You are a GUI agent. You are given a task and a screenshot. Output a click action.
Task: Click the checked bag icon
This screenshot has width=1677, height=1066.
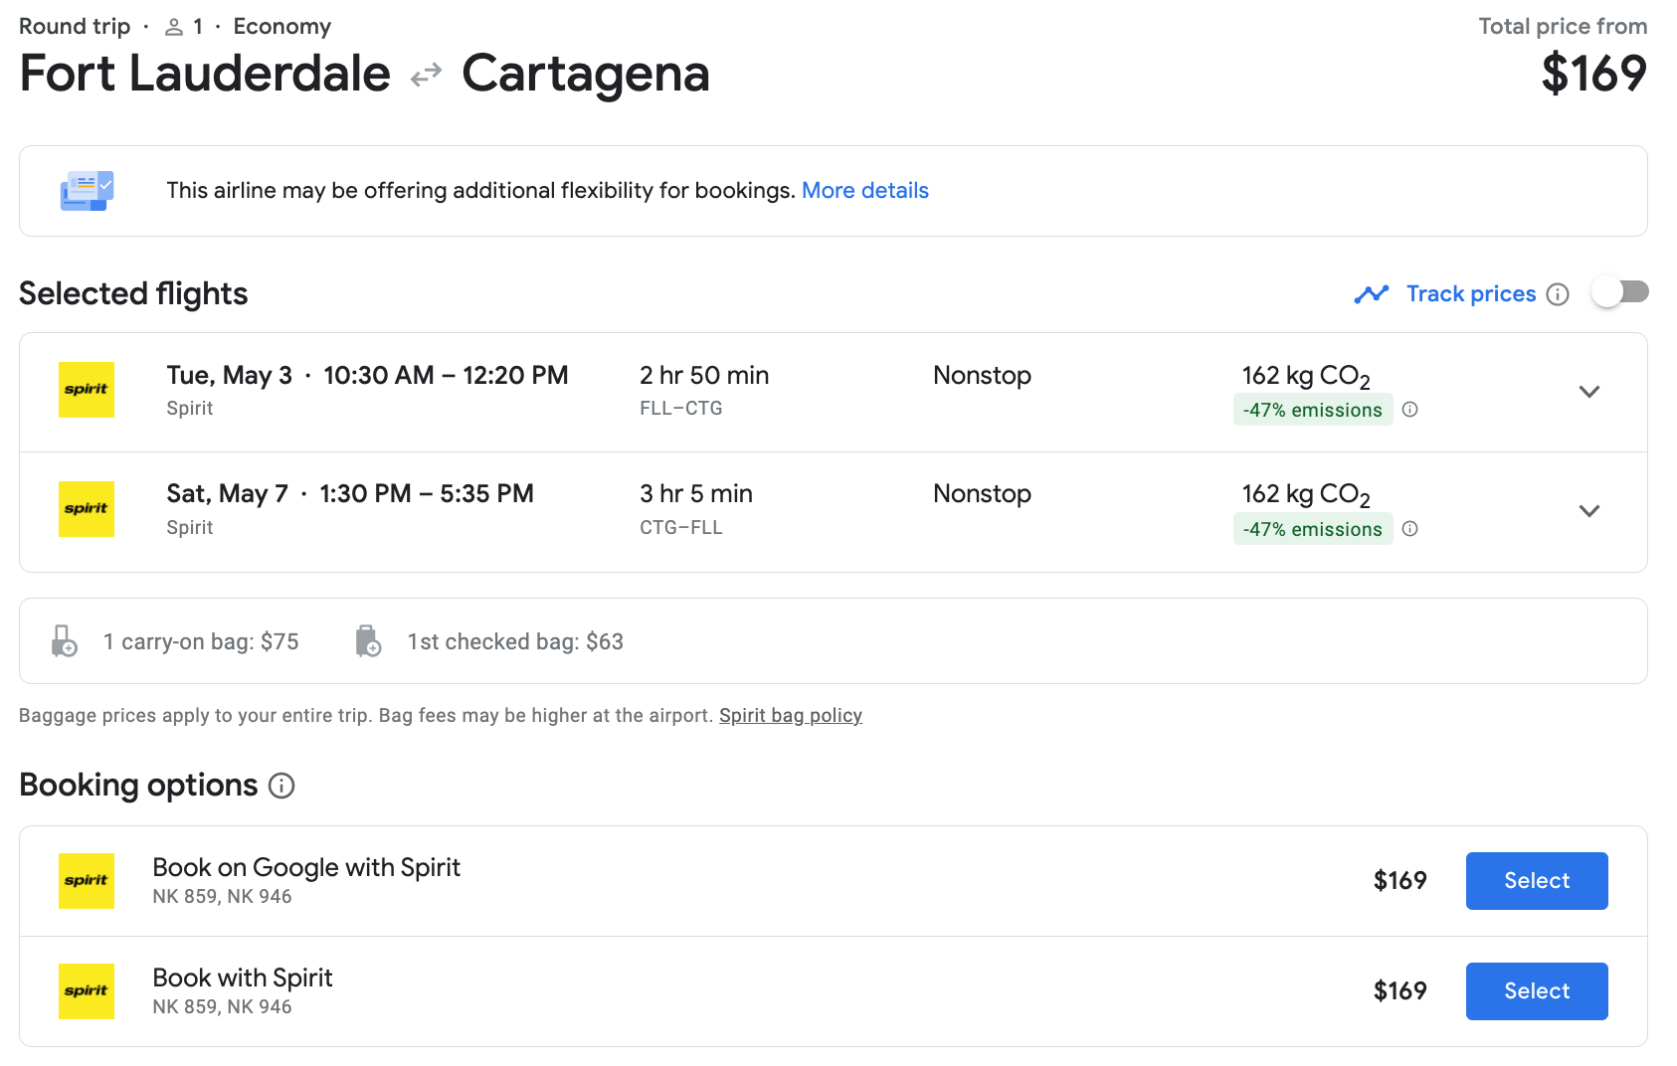pyautogui.click(x=368, y=641)
